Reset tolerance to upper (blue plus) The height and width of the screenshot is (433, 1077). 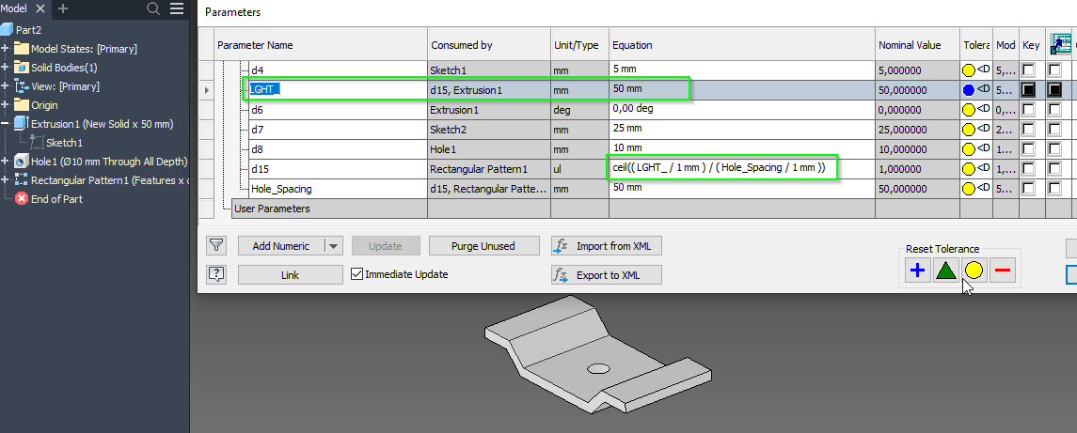917,271
